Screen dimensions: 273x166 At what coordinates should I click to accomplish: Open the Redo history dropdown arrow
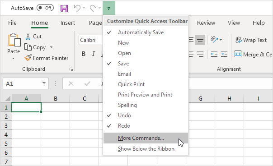coord(99,8)
